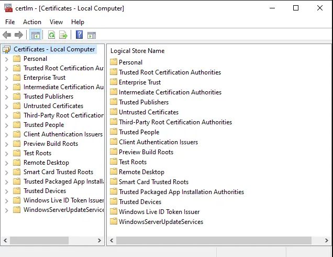Select Windows Live ID Token Issuer tree item
Viewport: 333px width, 257px height.
(63, 200)
